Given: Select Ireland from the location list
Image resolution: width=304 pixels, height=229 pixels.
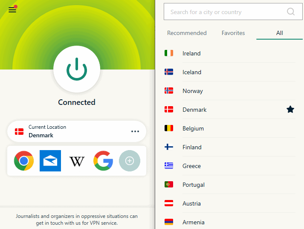Looking at the screenshot, I should 230,53.
